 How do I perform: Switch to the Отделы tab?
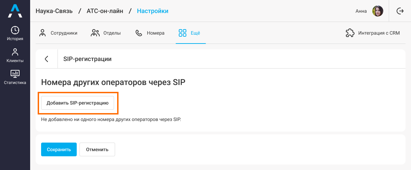pos(105,33)
